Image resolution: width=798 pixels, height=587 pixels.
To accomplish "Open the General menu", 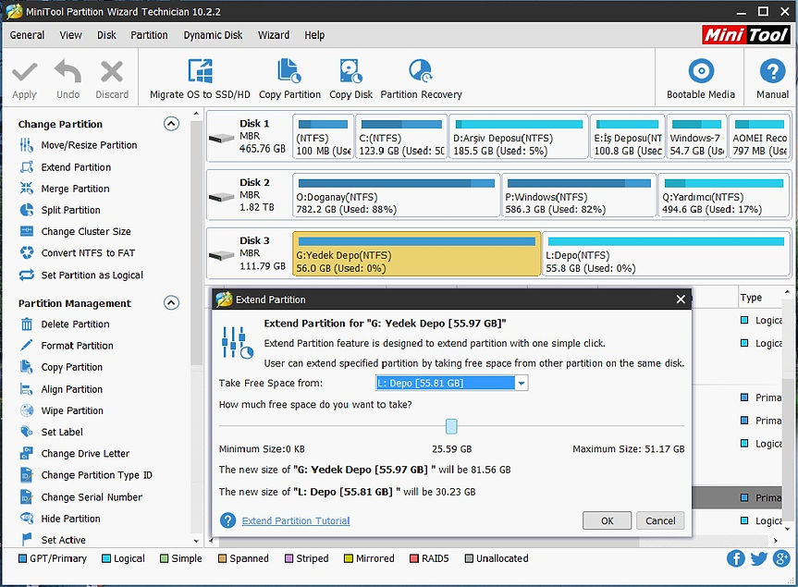I will [x=27, y=35].
